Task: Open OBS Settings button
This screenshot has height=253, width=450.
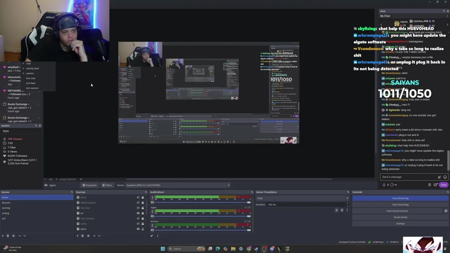Action: (400, 223)
